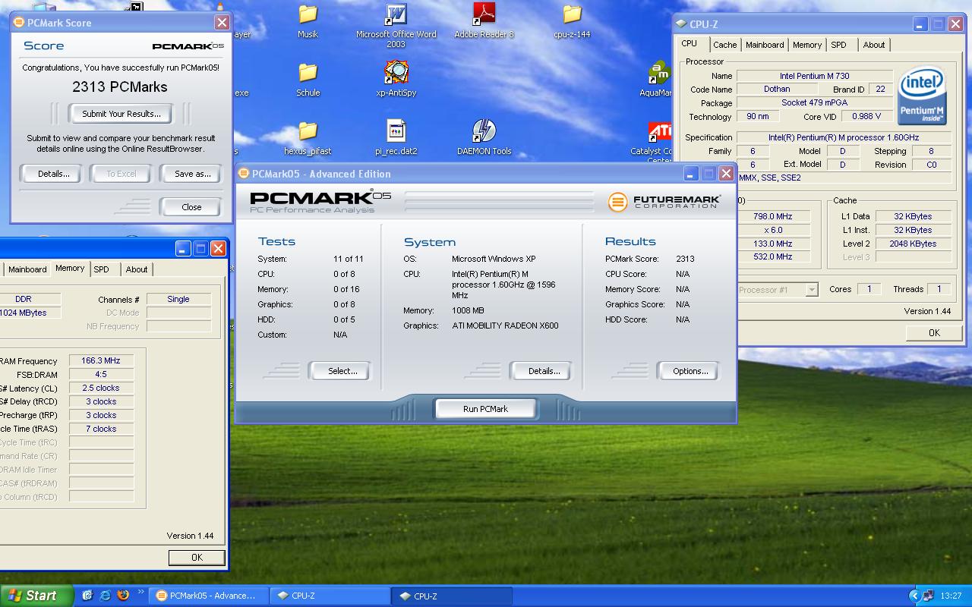The width and height of the screenshot is (972, 607).
Task: Open pi_rec.dat2 file icon
Action: 396,138
